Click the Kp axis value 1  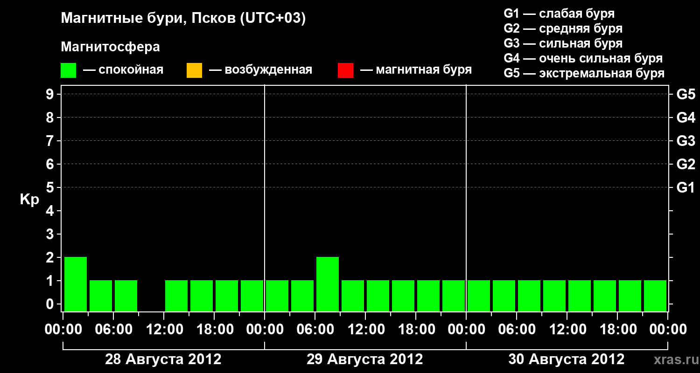(x=51, y=281)
